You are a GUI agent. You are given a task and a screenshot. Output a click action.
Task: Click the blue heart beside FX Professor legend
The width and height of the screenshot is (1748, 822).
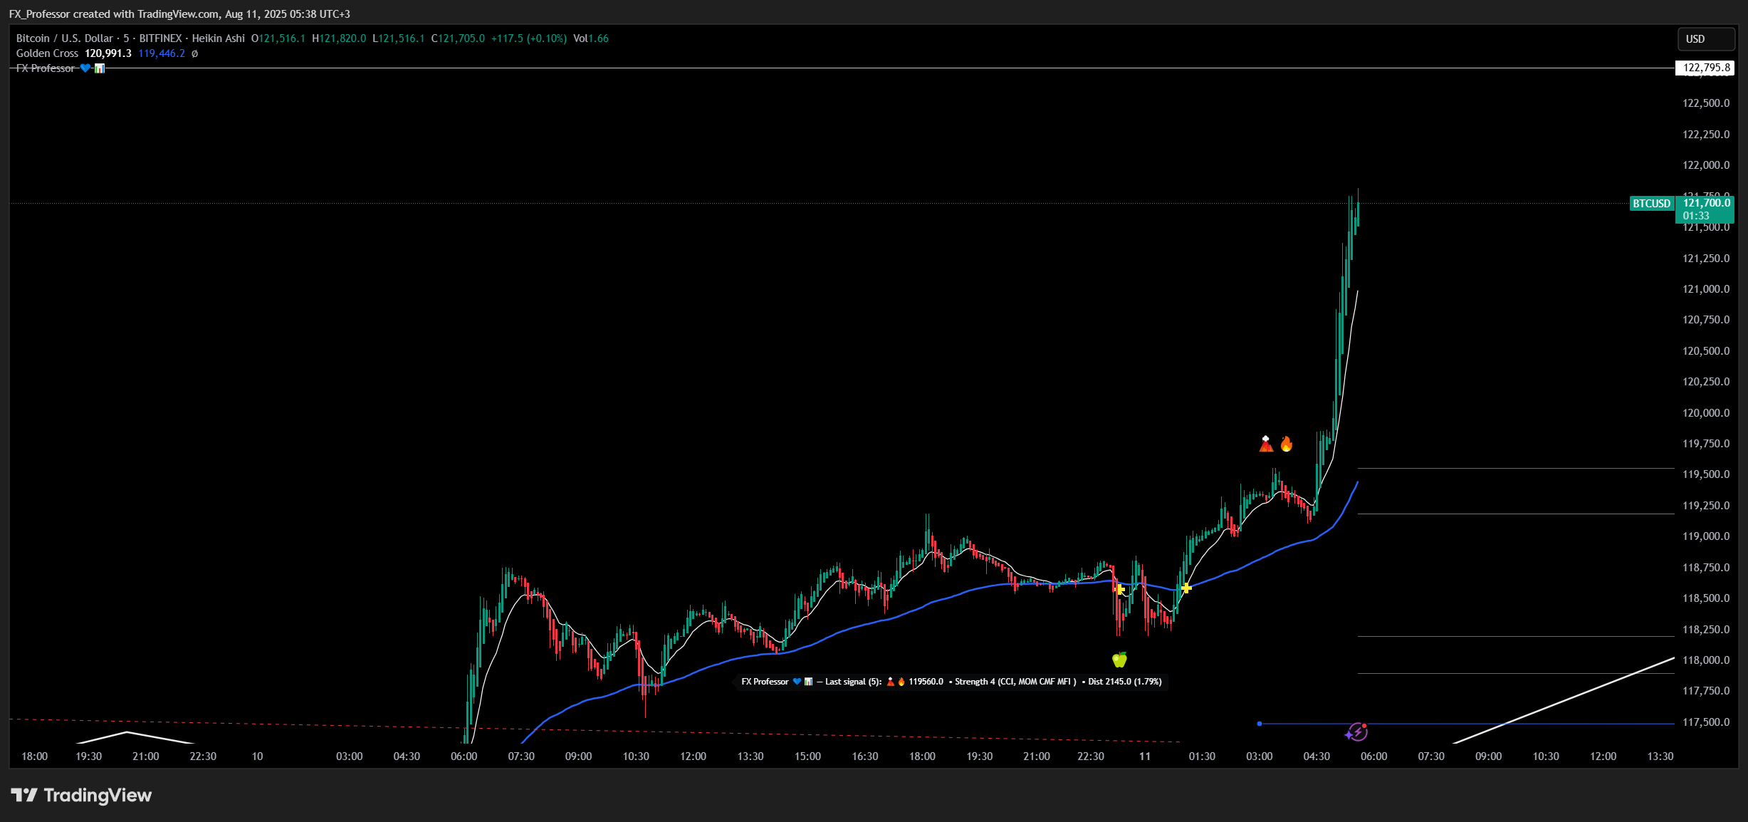(85, 68)
